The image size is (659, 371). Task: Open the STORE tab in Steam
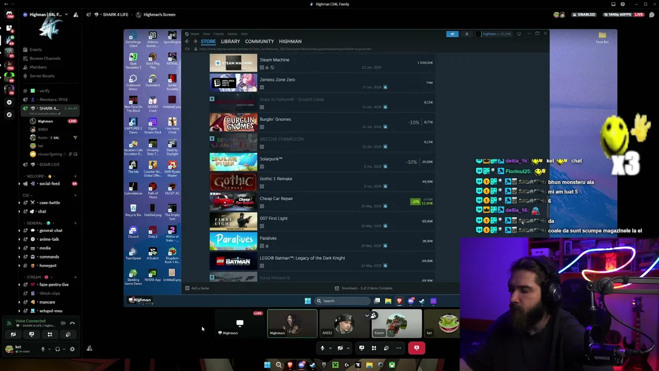[x=208, y=41]
